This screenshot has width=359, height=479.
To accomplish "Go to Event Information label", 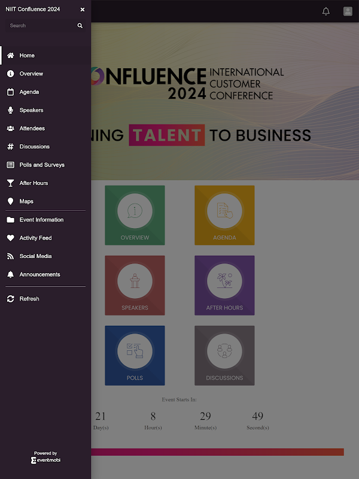I will (x=41, y=220).
